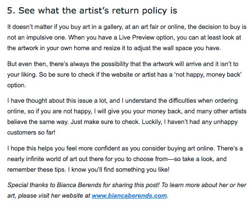Click the words 'Live Preview' in the first paragraph
Viewport: 252px width, 204px height.
137,38
